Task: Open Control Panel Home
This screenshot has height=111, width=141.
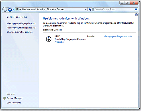Action: click(17, 17)
